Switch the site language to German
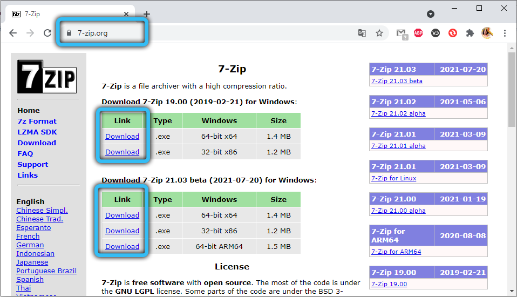Viewport: 517px width, 297px height. (x=30, y=245)
